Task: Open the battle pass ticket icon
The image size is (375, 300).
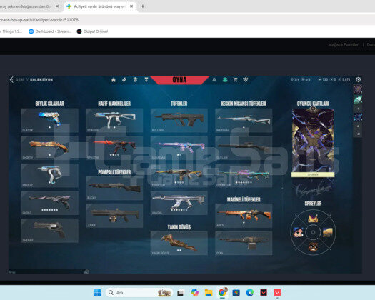Action: 124,80
